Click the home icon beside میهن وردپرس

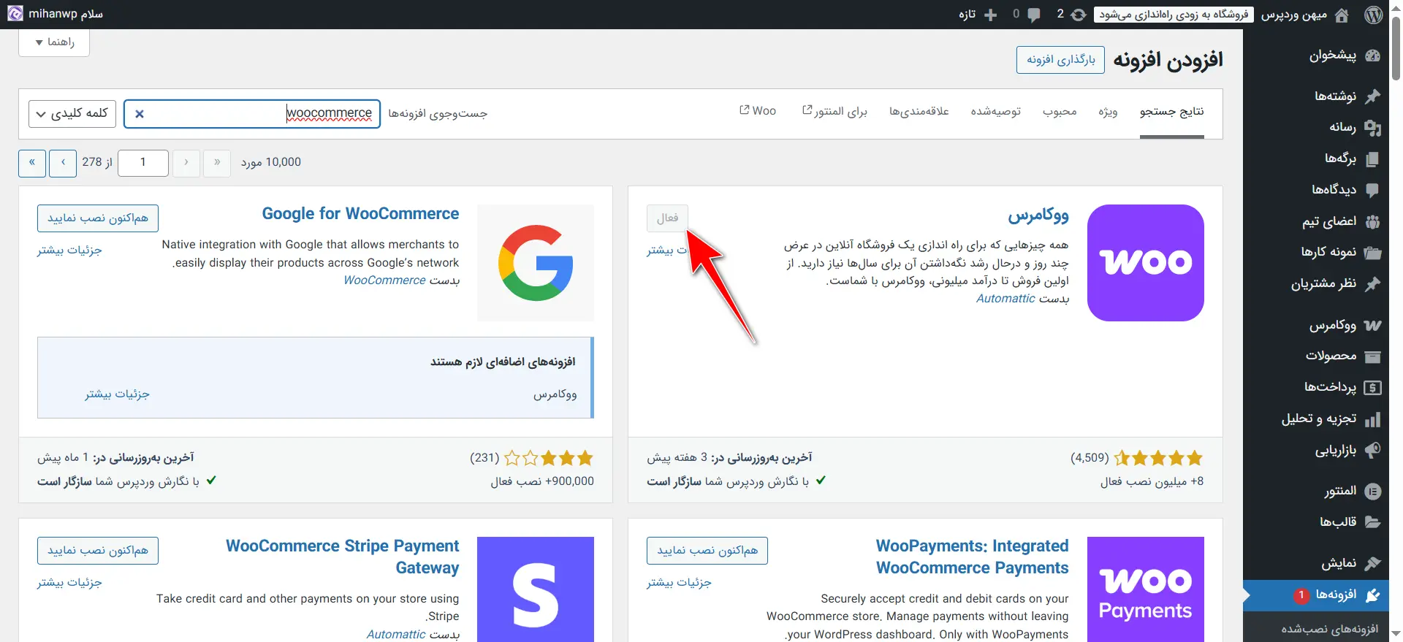(x=1342, y=15)
